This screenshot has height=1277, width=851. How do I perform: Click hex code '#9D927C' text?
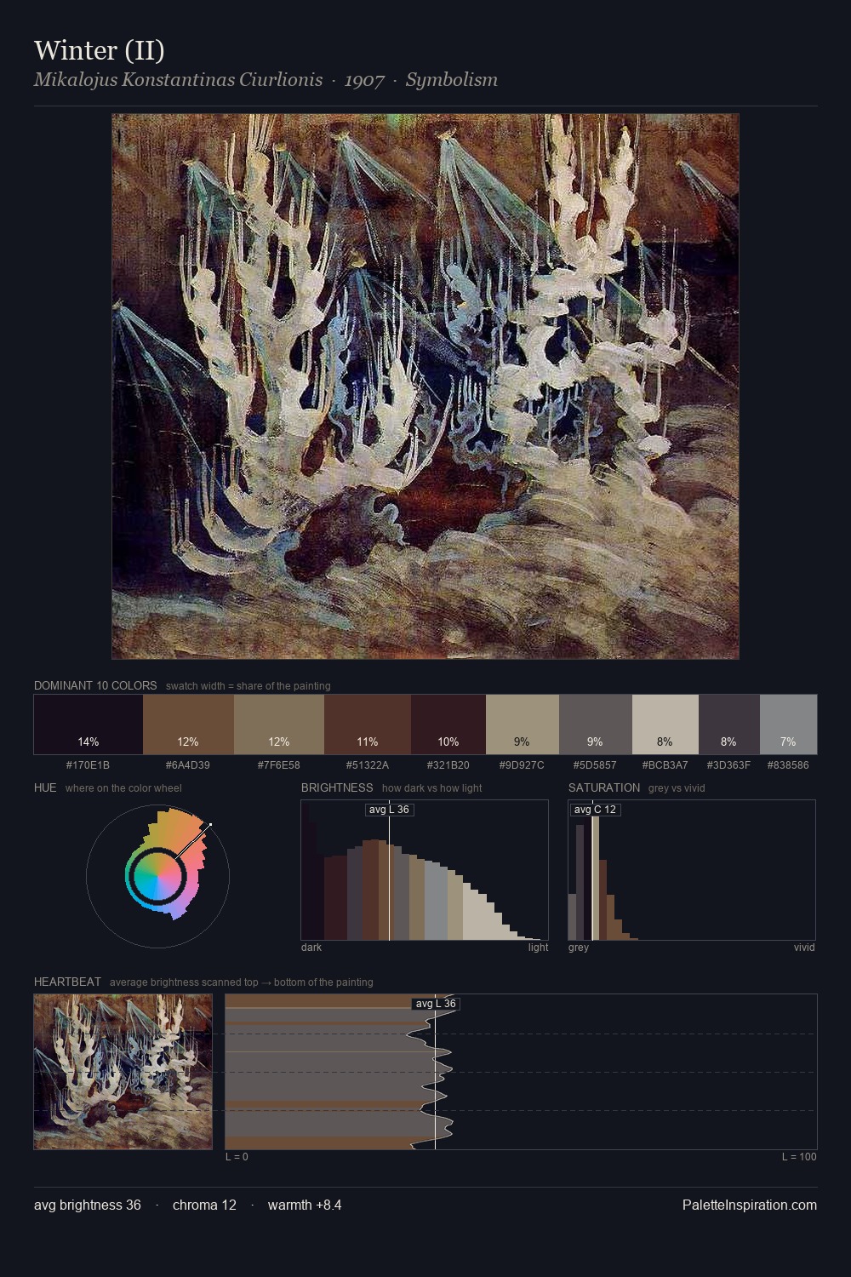[522, 764]
